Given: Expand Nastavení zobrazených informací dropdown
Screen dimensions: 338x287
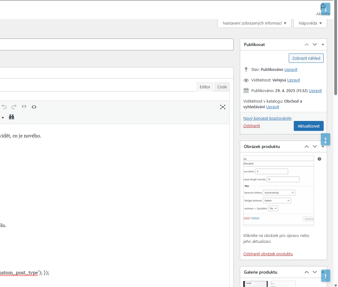Looking at the screenshot, I should [x=255, y=23].
